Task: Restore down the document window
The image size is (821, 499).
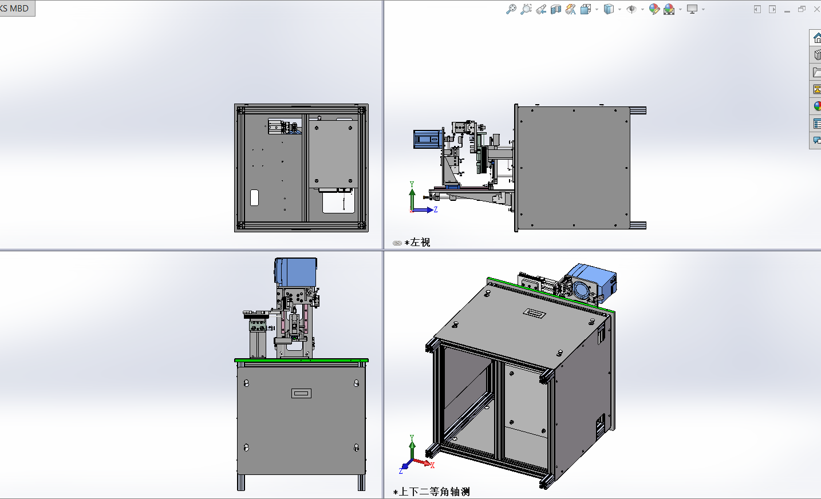Action: pos(802,9)
